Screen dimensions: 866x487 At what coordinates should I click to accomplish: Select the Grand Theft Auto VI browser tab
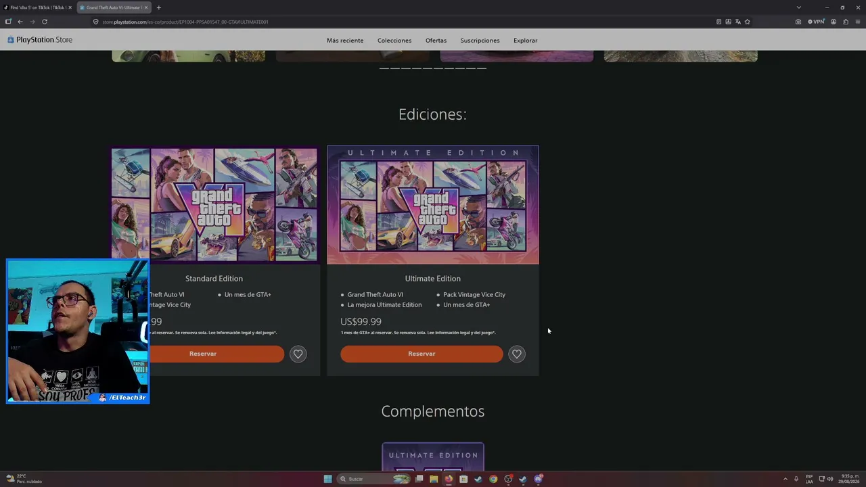pos(114,7)
